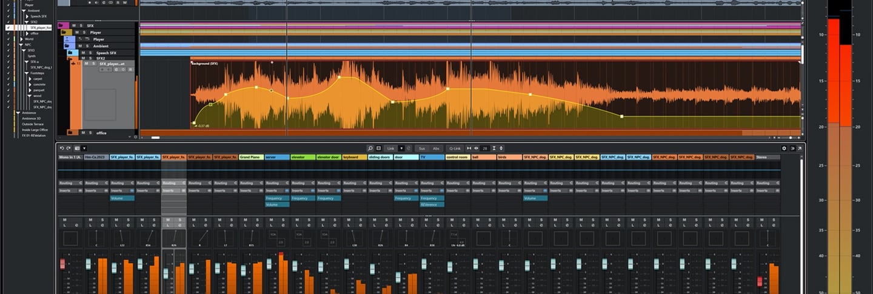
Task: Open MixConsole settings gear
Action: 784,148
